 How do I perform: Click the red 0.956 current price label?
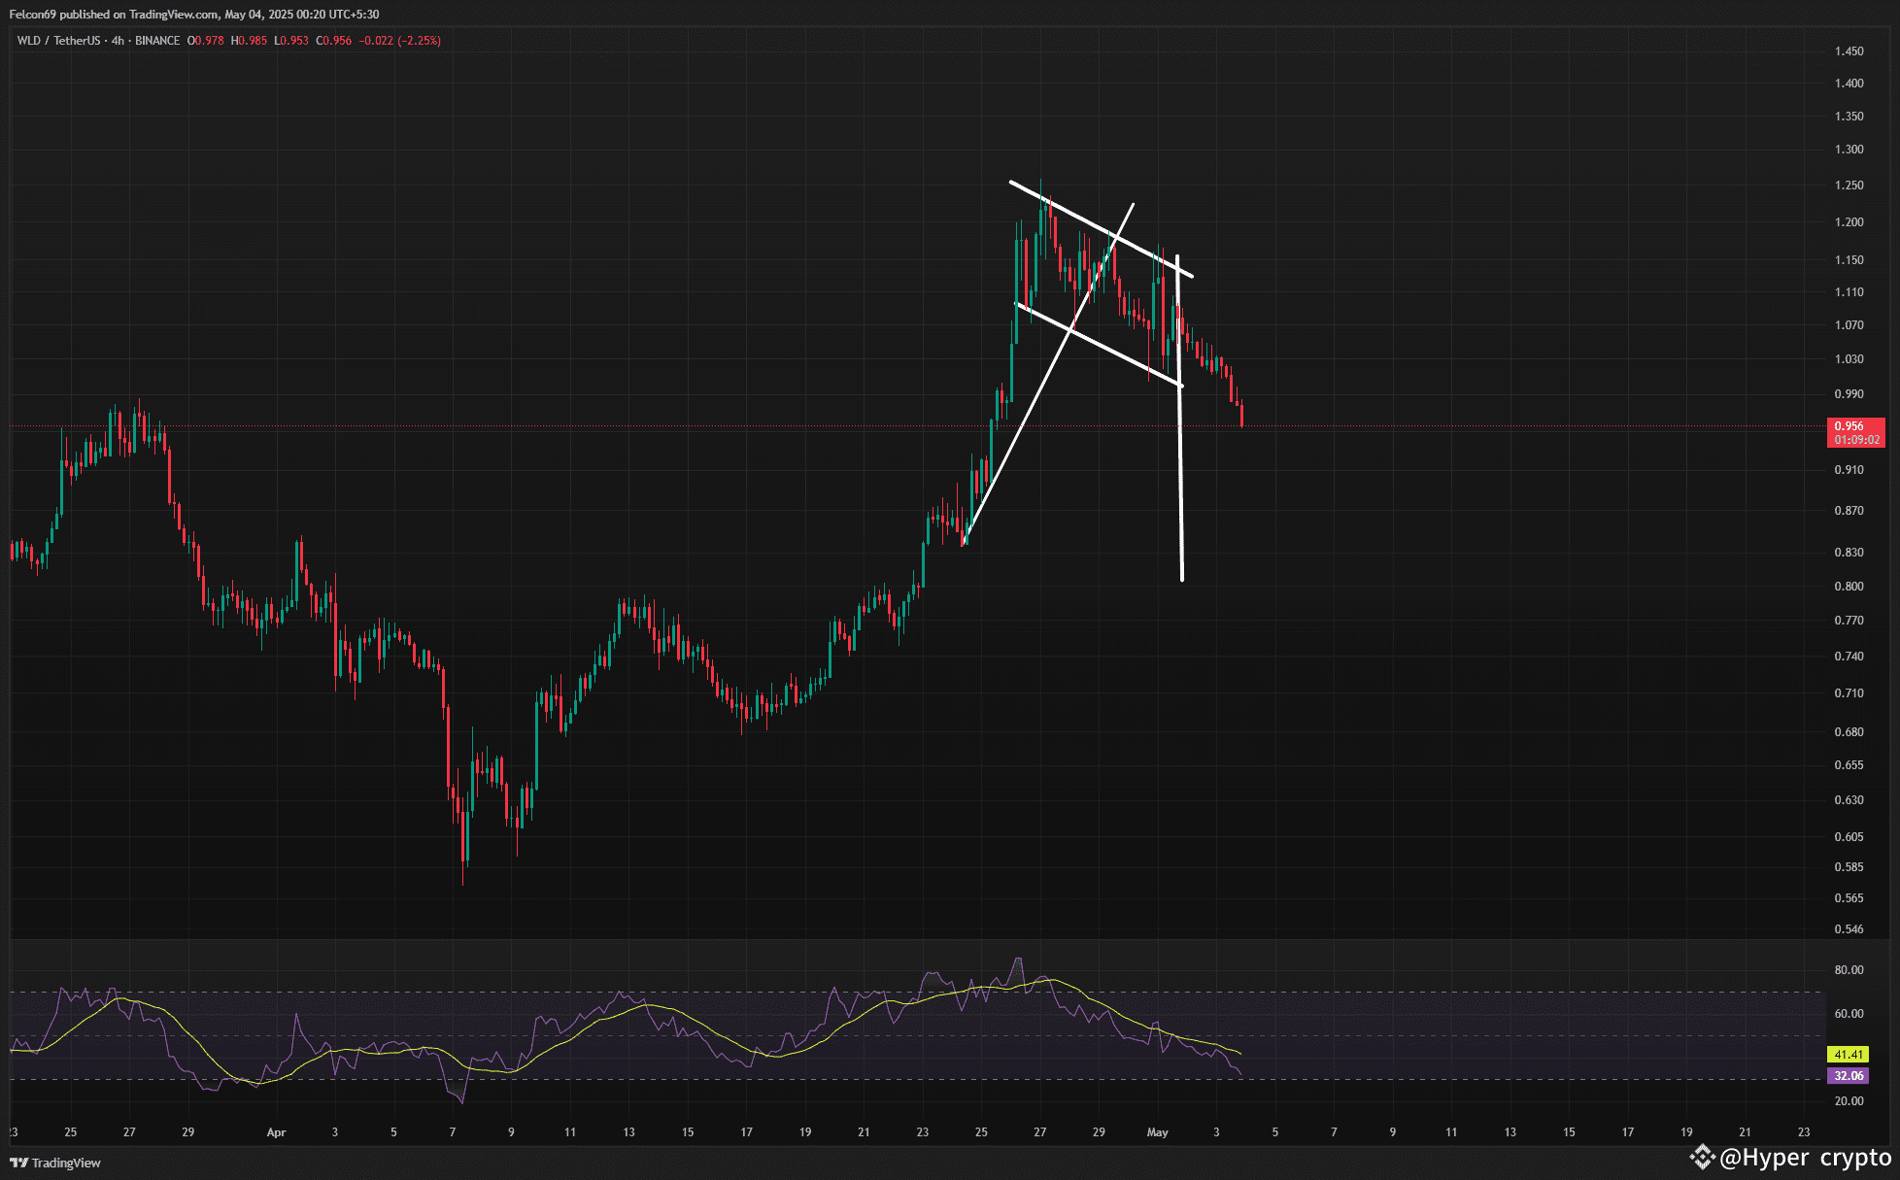[1849, 426]
